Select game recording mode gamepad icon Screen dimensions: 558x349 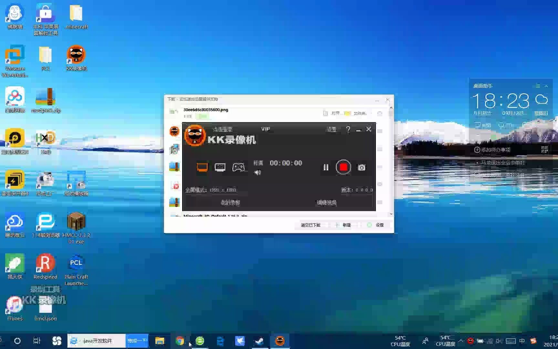(238, 167)
